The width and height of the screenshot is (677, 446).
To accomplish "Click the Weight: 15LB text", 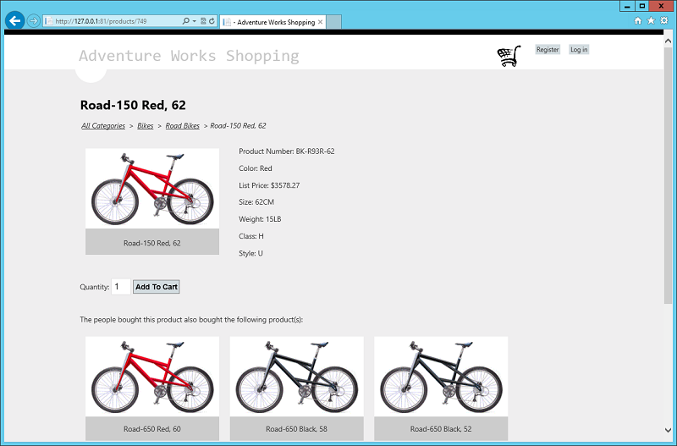I will [260, 219].
